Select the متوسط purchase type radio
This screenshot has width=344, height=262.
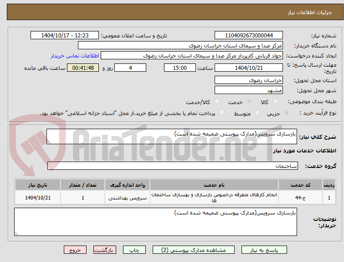(257, 113)
